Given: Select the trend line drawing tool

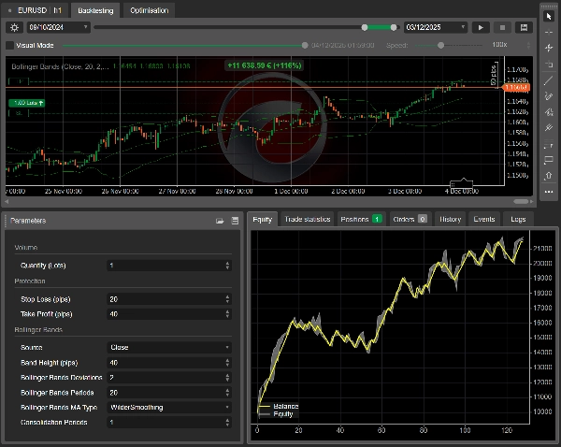Looking at the screenshot, I should (549, 80).
